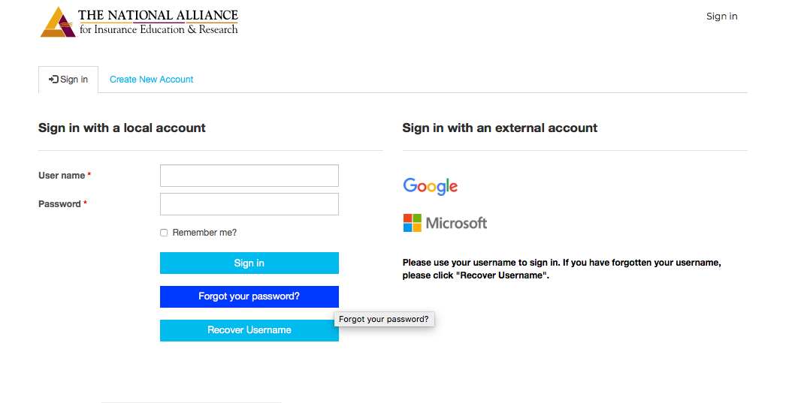Click the username recovery instruction paragraph
The width and height of the screenshot is (789, 403).
561,269
